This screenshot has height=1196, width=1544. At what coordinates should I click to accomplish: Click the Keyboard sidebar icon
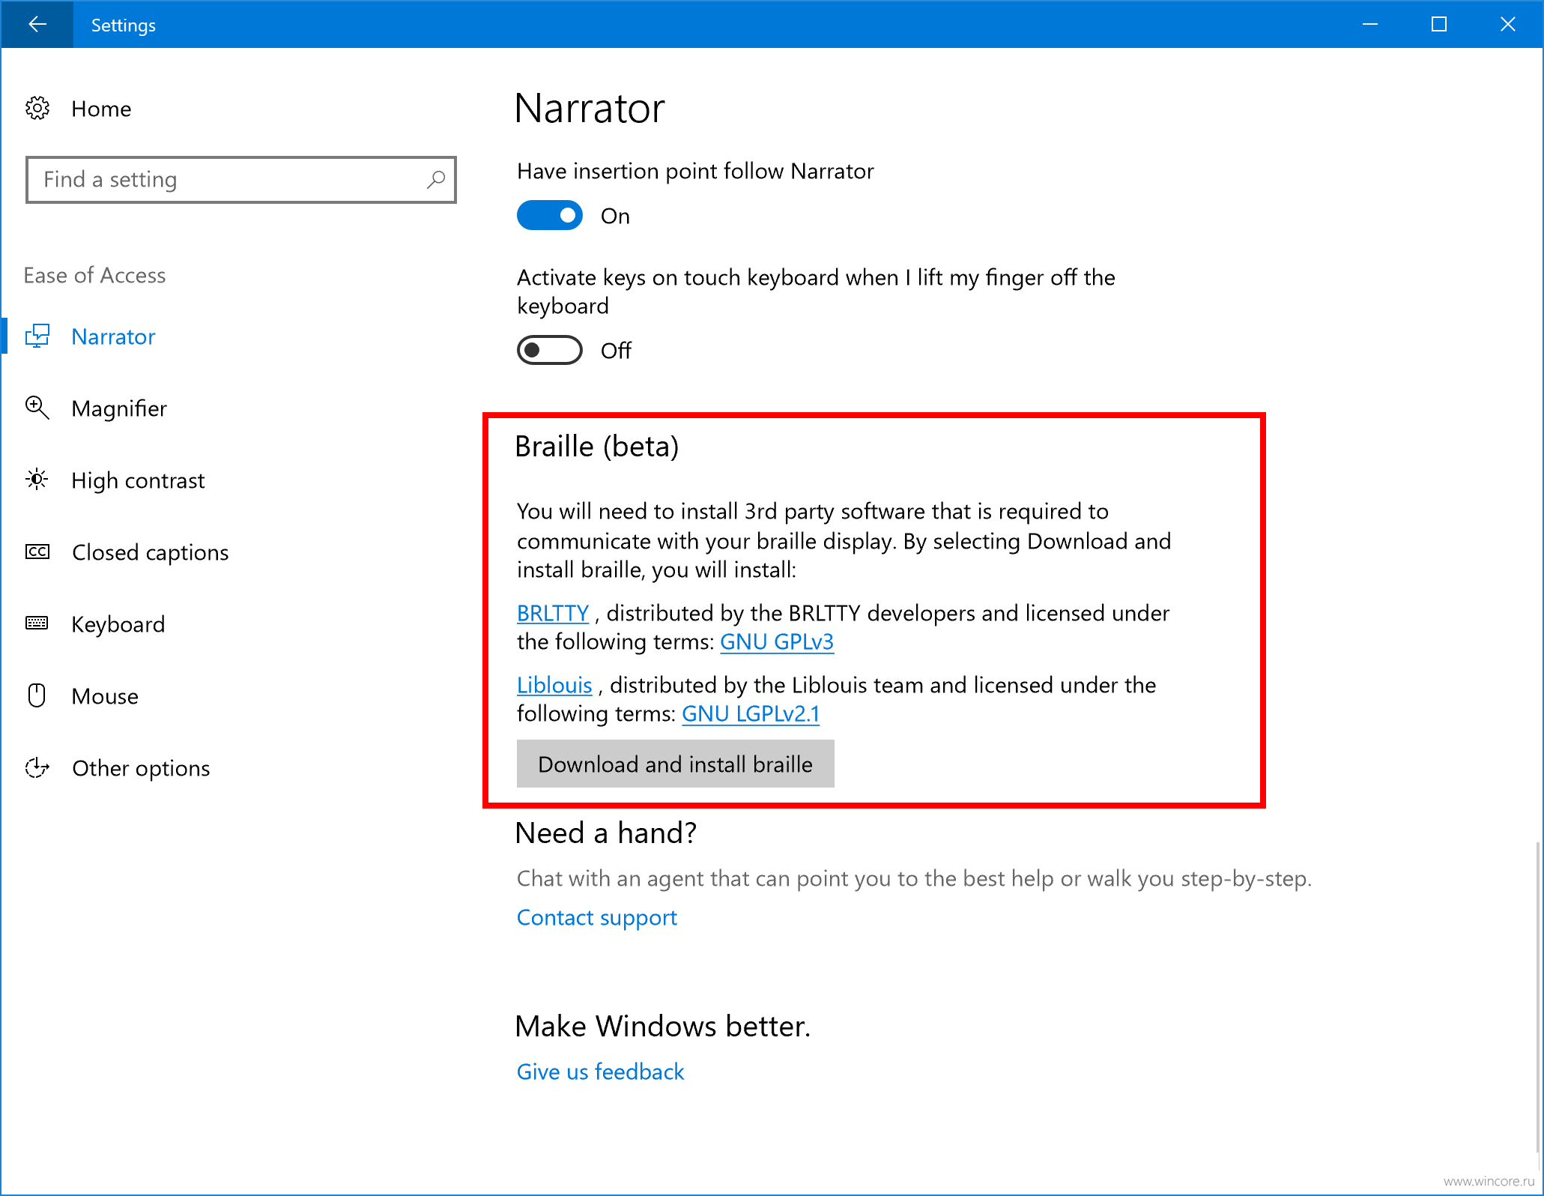coord(37,623)
